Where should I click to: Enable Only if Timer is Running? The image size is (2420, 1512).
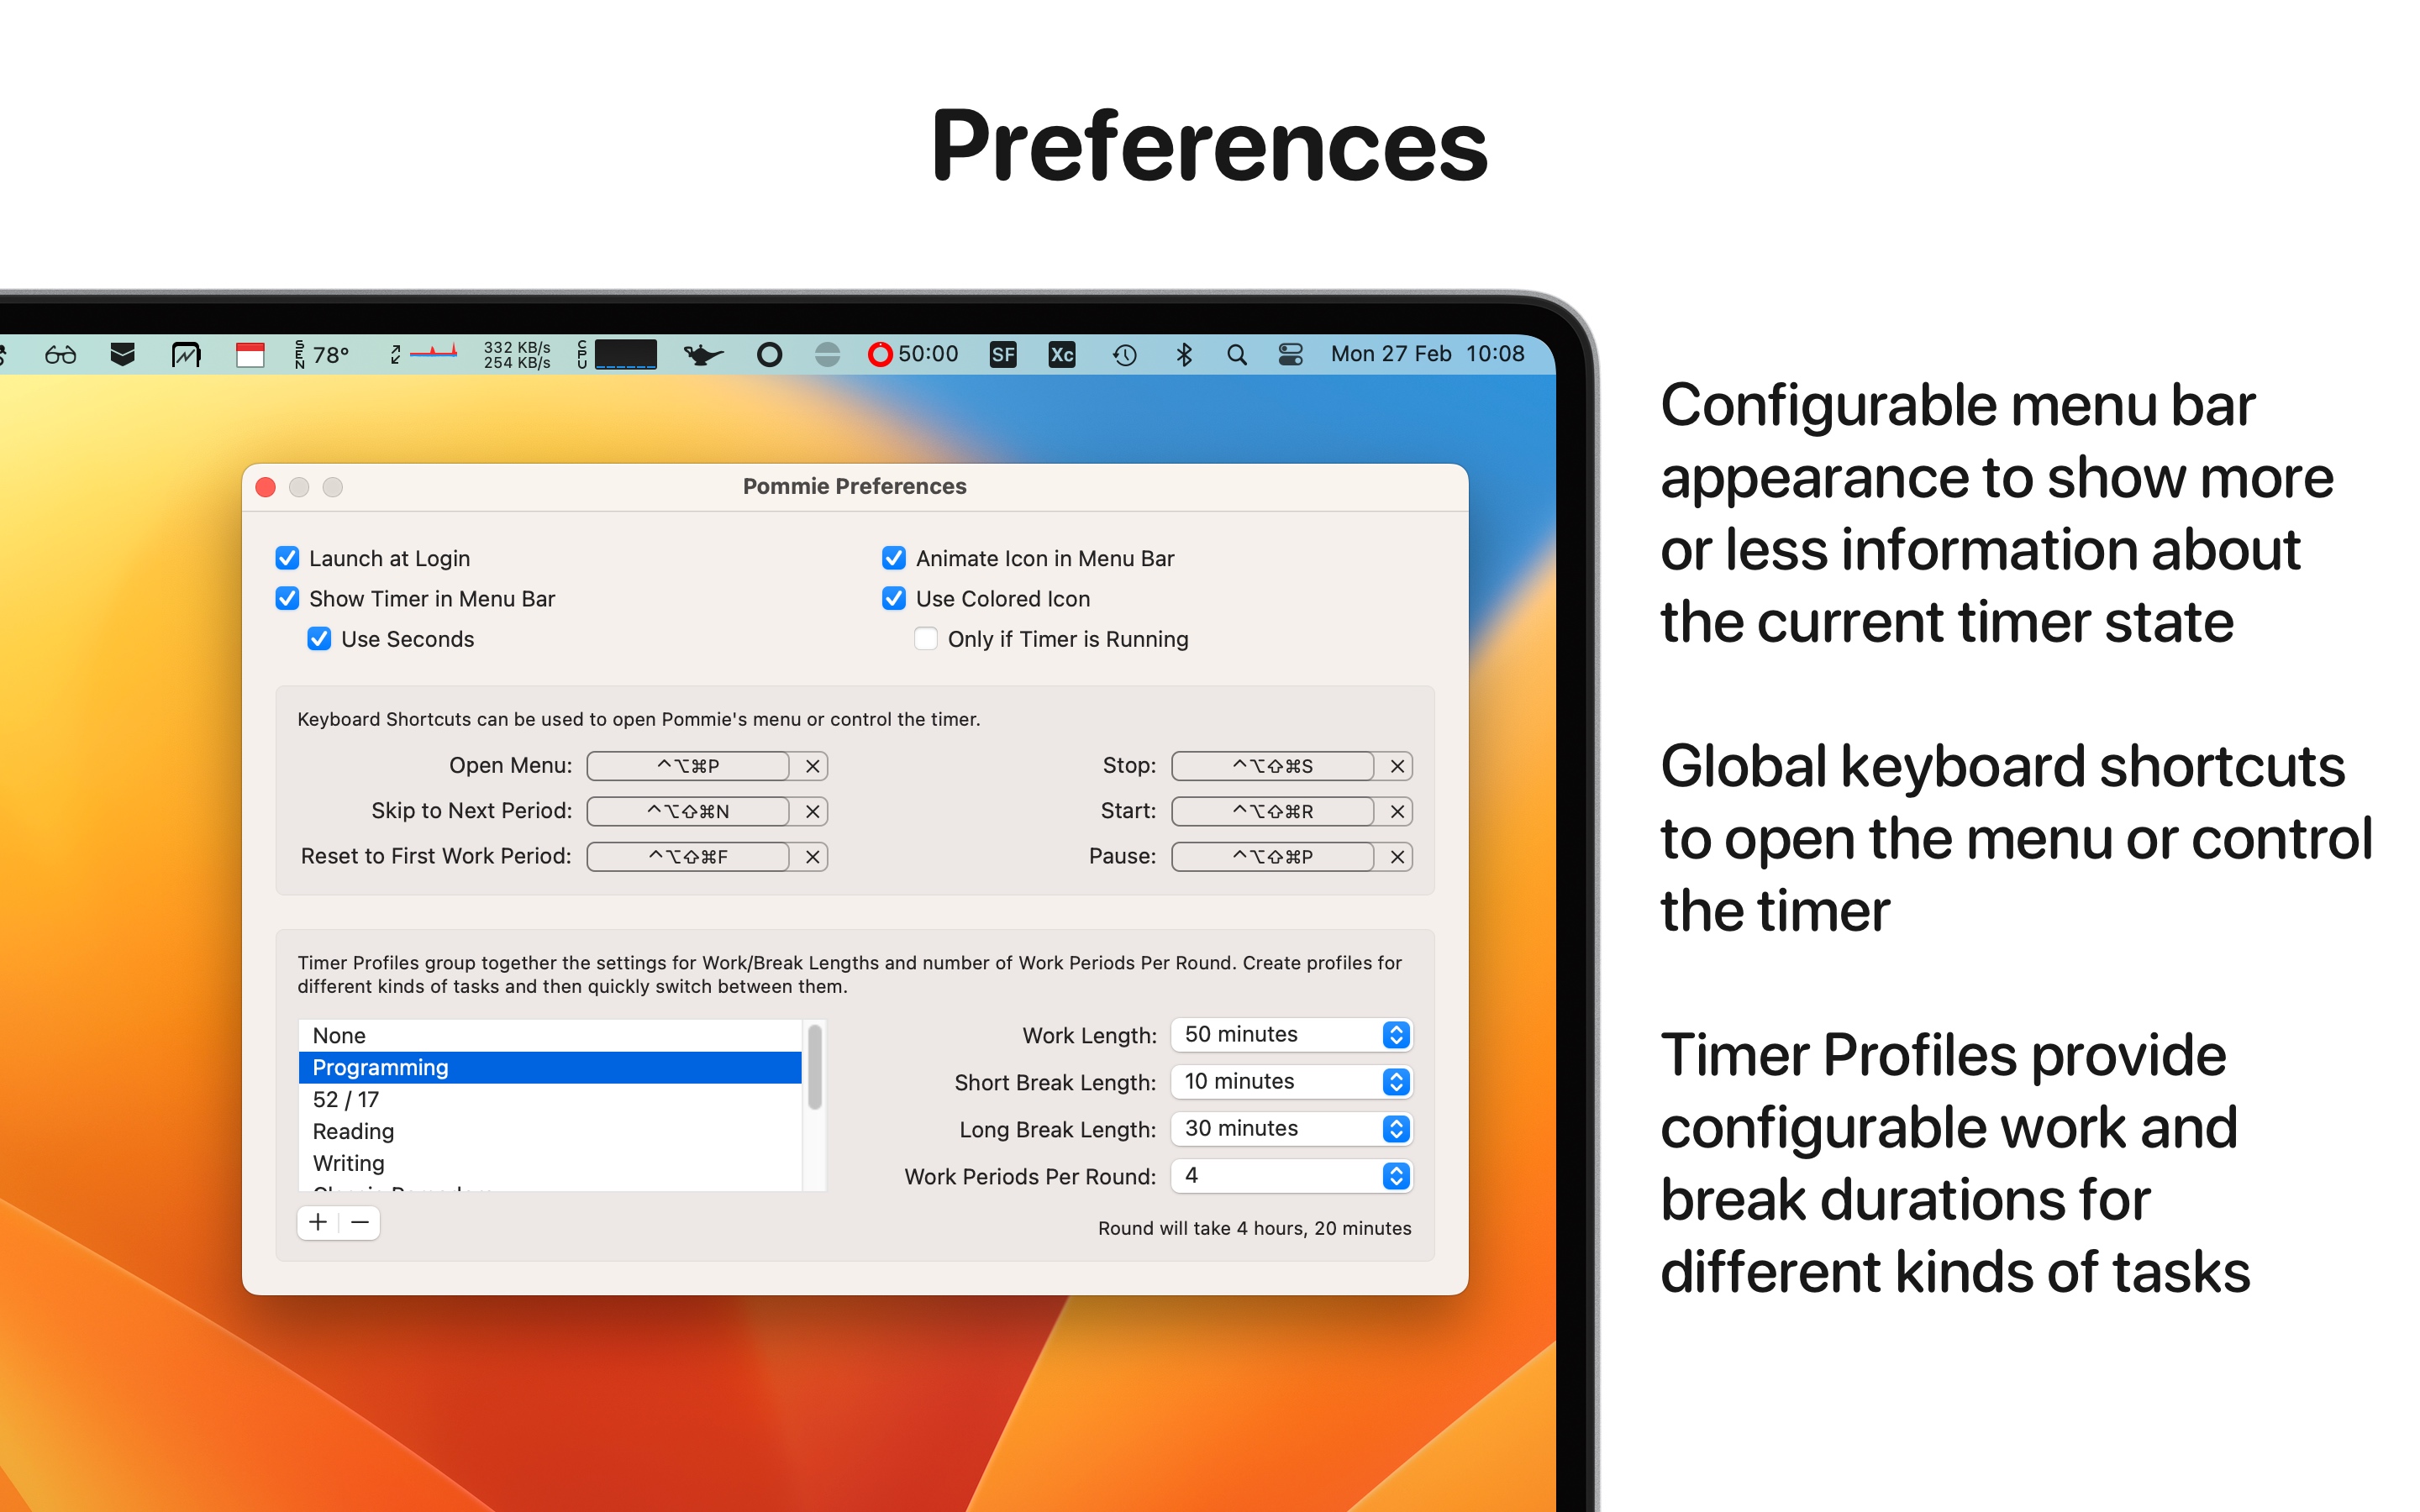tap(926, 639)
